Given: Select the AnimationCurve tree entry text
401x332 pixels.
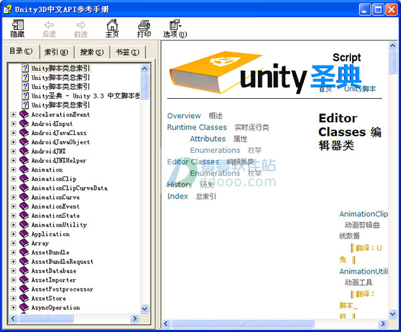Looking at the screenshot, I should tap(55, 197).
